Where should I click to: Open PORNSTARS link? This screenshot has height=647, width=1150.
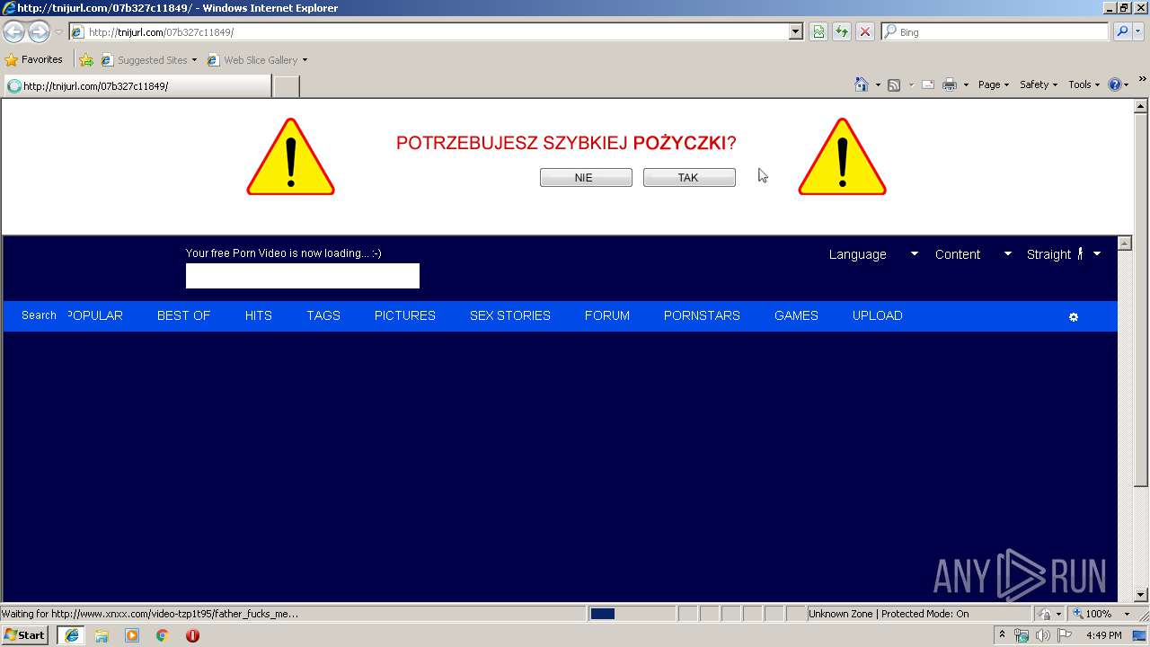(702, 315)
